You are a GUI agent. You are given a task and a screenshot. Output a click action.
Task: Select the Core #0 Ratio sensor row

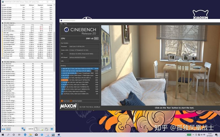[x=27, y=8]
